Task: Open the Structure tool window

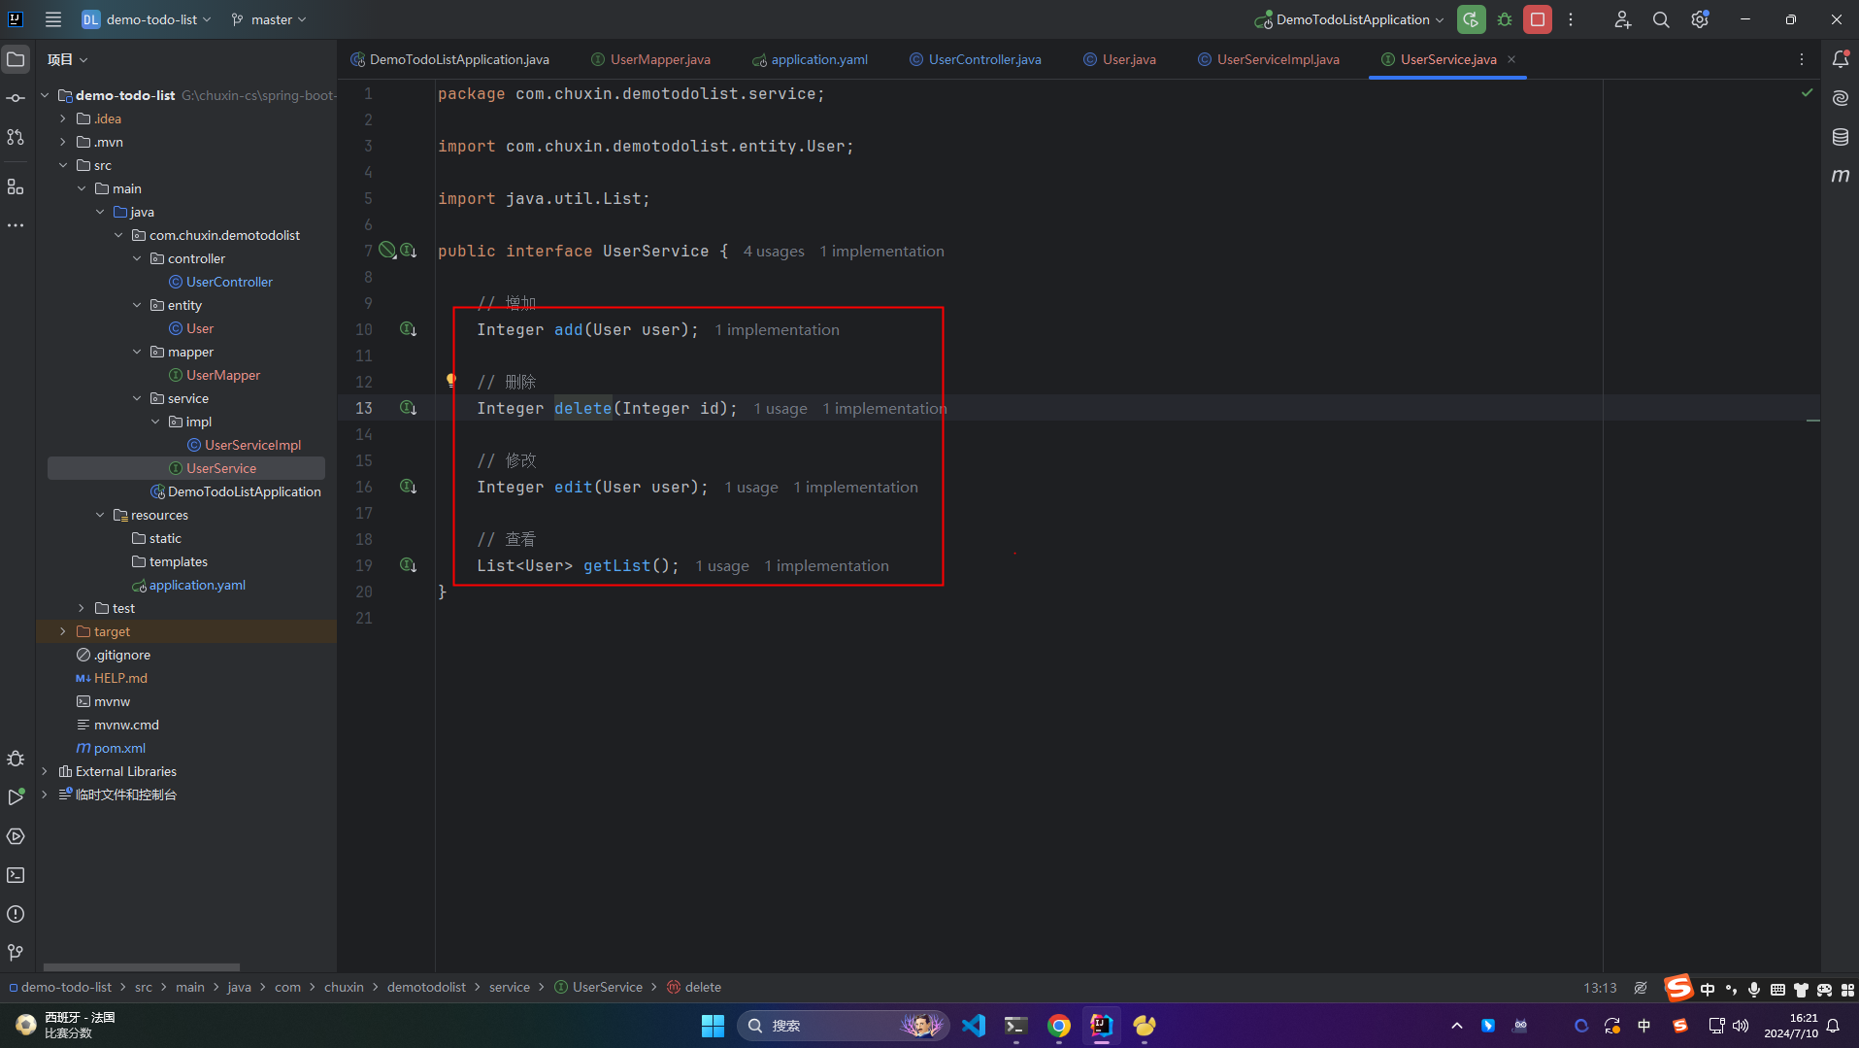Action: click(x=16, y=186)
